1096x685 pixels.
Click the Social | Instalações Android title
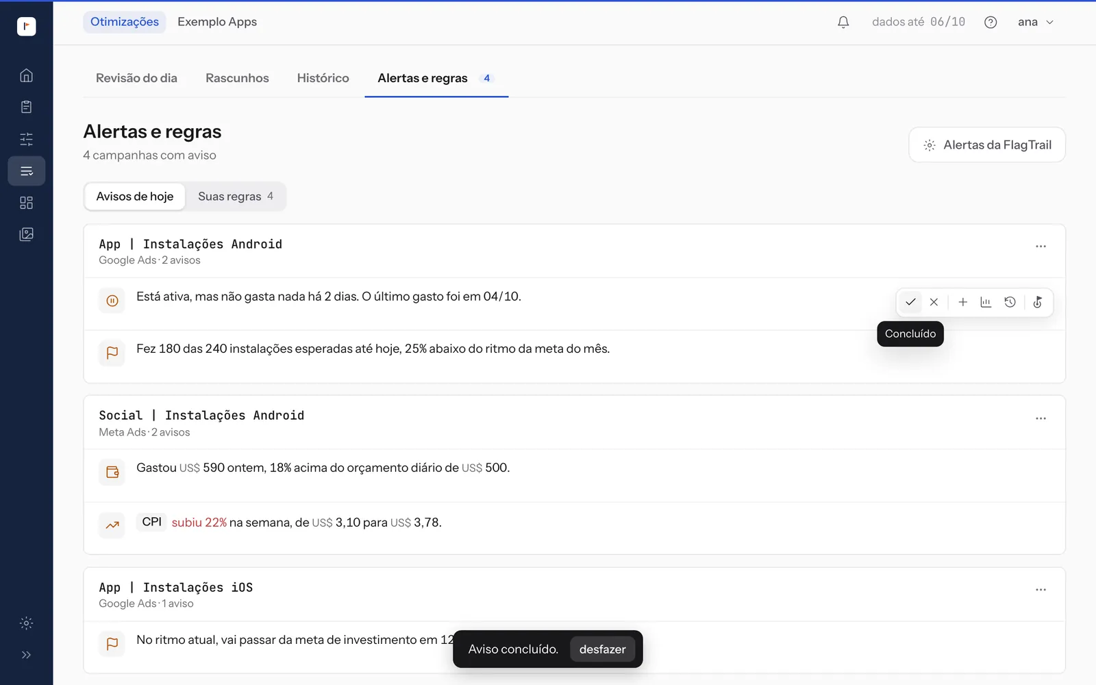201,415
